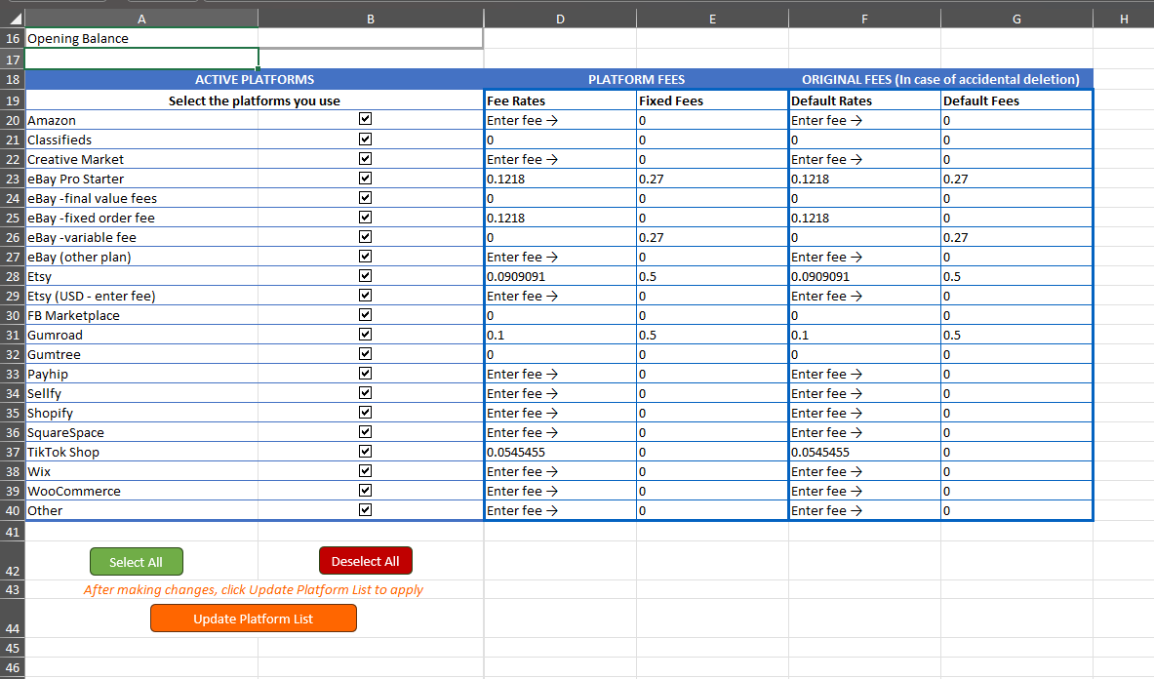Click the Fee Rates column heading cell
The width and height of the screenshot is (1154, 679).
[560, 100]
